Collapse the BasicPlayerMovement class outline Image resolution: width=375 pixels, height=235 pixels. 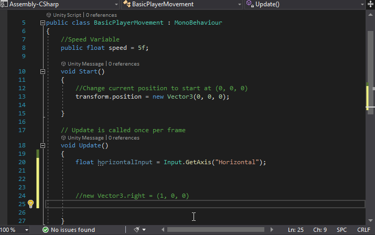pyautogui.click(x=42, y=23)
